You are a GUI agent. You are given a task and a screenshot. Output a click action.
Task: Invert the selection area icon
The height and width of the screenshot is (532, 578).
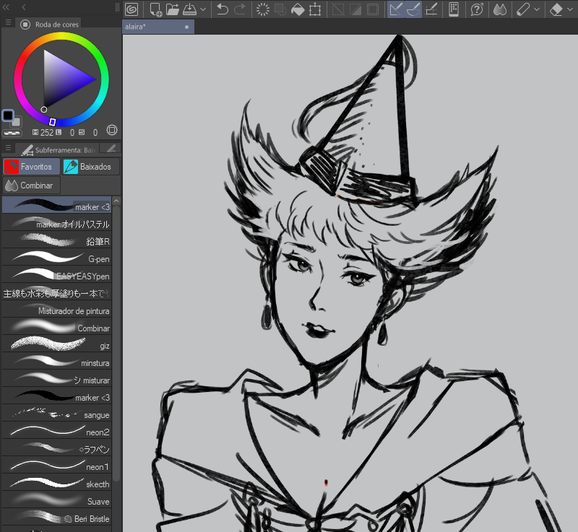(355, 9)
